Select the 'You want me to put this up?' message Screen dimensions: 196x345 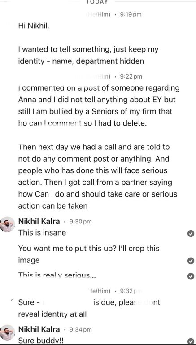click(89, 254)
